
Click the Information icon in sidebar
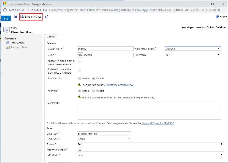(8, 43)
